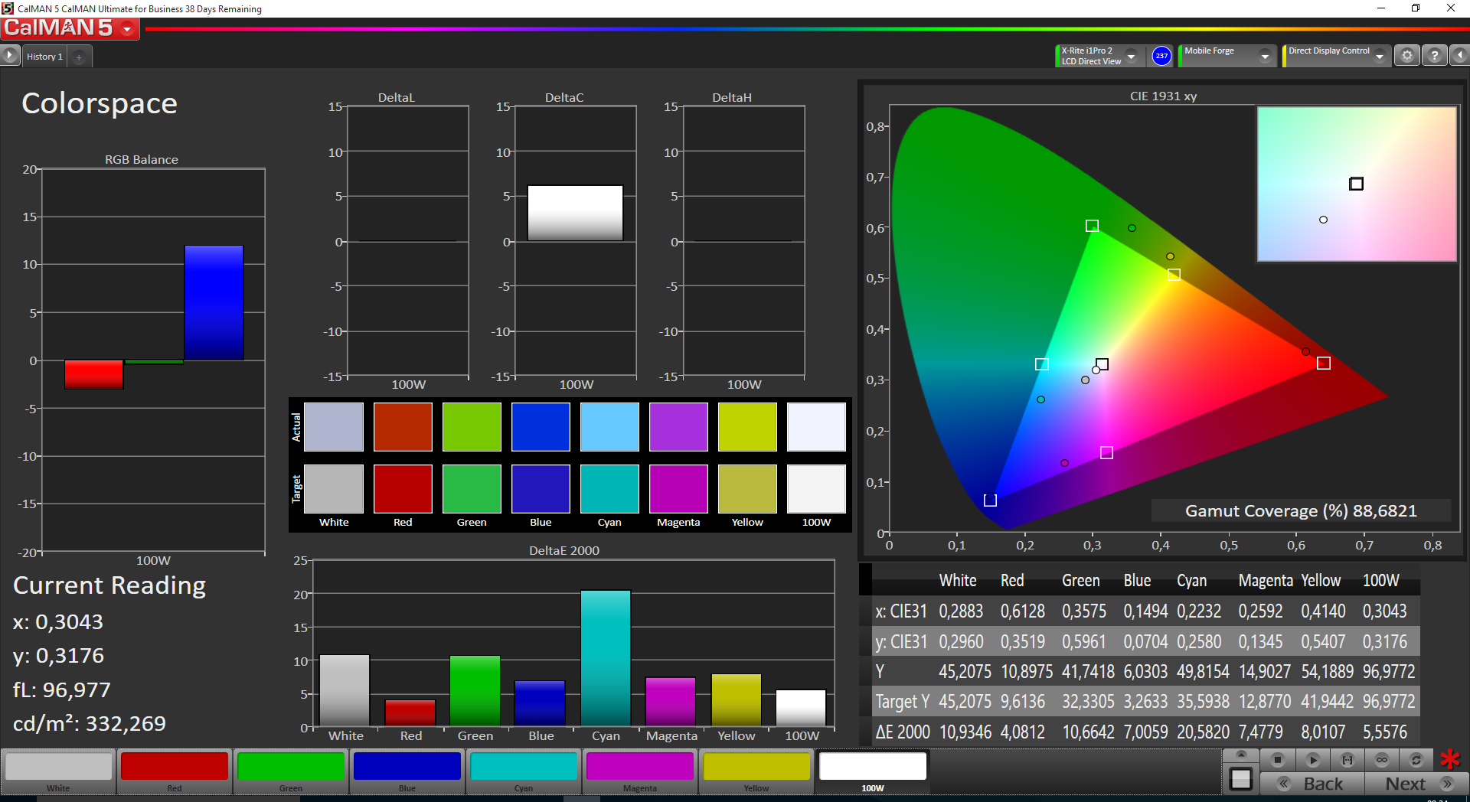The width and height of the screenshot is (1470, 802).
Task: Click the red bar in RGB Balance chart
Action: pyautogui.click(x=93, y=374)
